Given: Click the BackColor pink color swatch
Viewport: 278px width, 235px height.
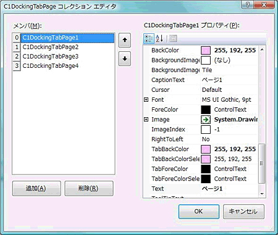Looking at the screenshot, I should (x=206, y=51).
